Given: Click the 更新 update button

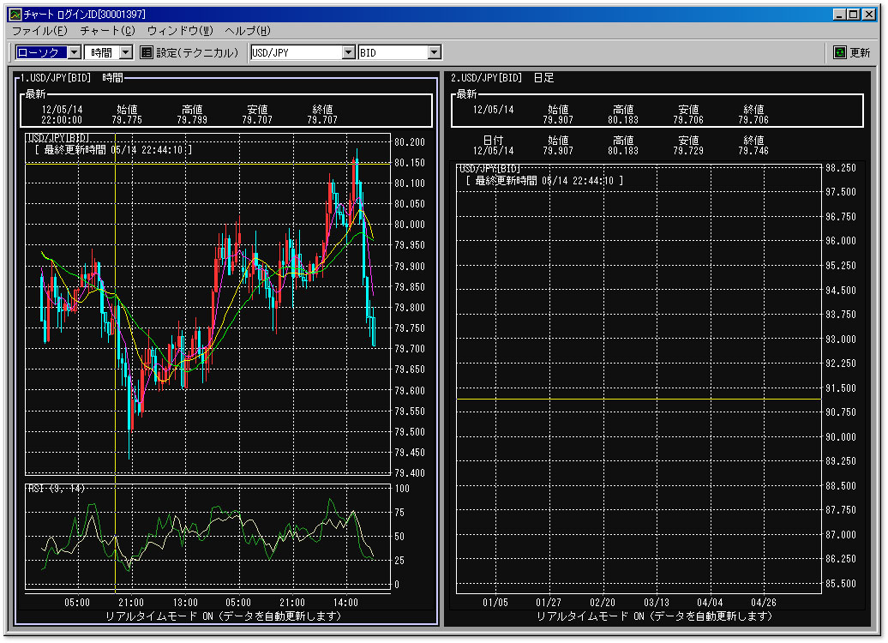Looking at the screenshot, I should pyautogui.click(x=852, y=52).
